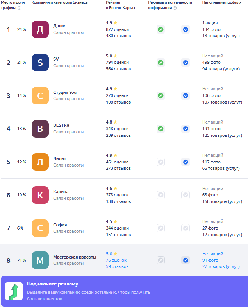Click the Подключите рекламу banner
This screenshot has height=307, width=248.
(125, 291)
